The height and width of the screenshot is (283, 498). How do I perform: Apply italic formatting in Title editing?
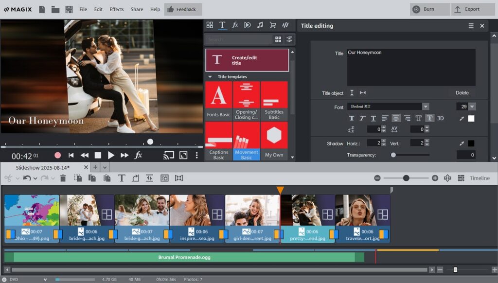point(361,118)
